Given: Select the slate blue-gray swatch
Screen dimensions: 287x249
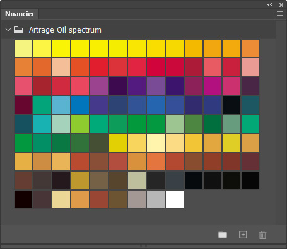Looking at the screenshot, I should coord(175,180).
